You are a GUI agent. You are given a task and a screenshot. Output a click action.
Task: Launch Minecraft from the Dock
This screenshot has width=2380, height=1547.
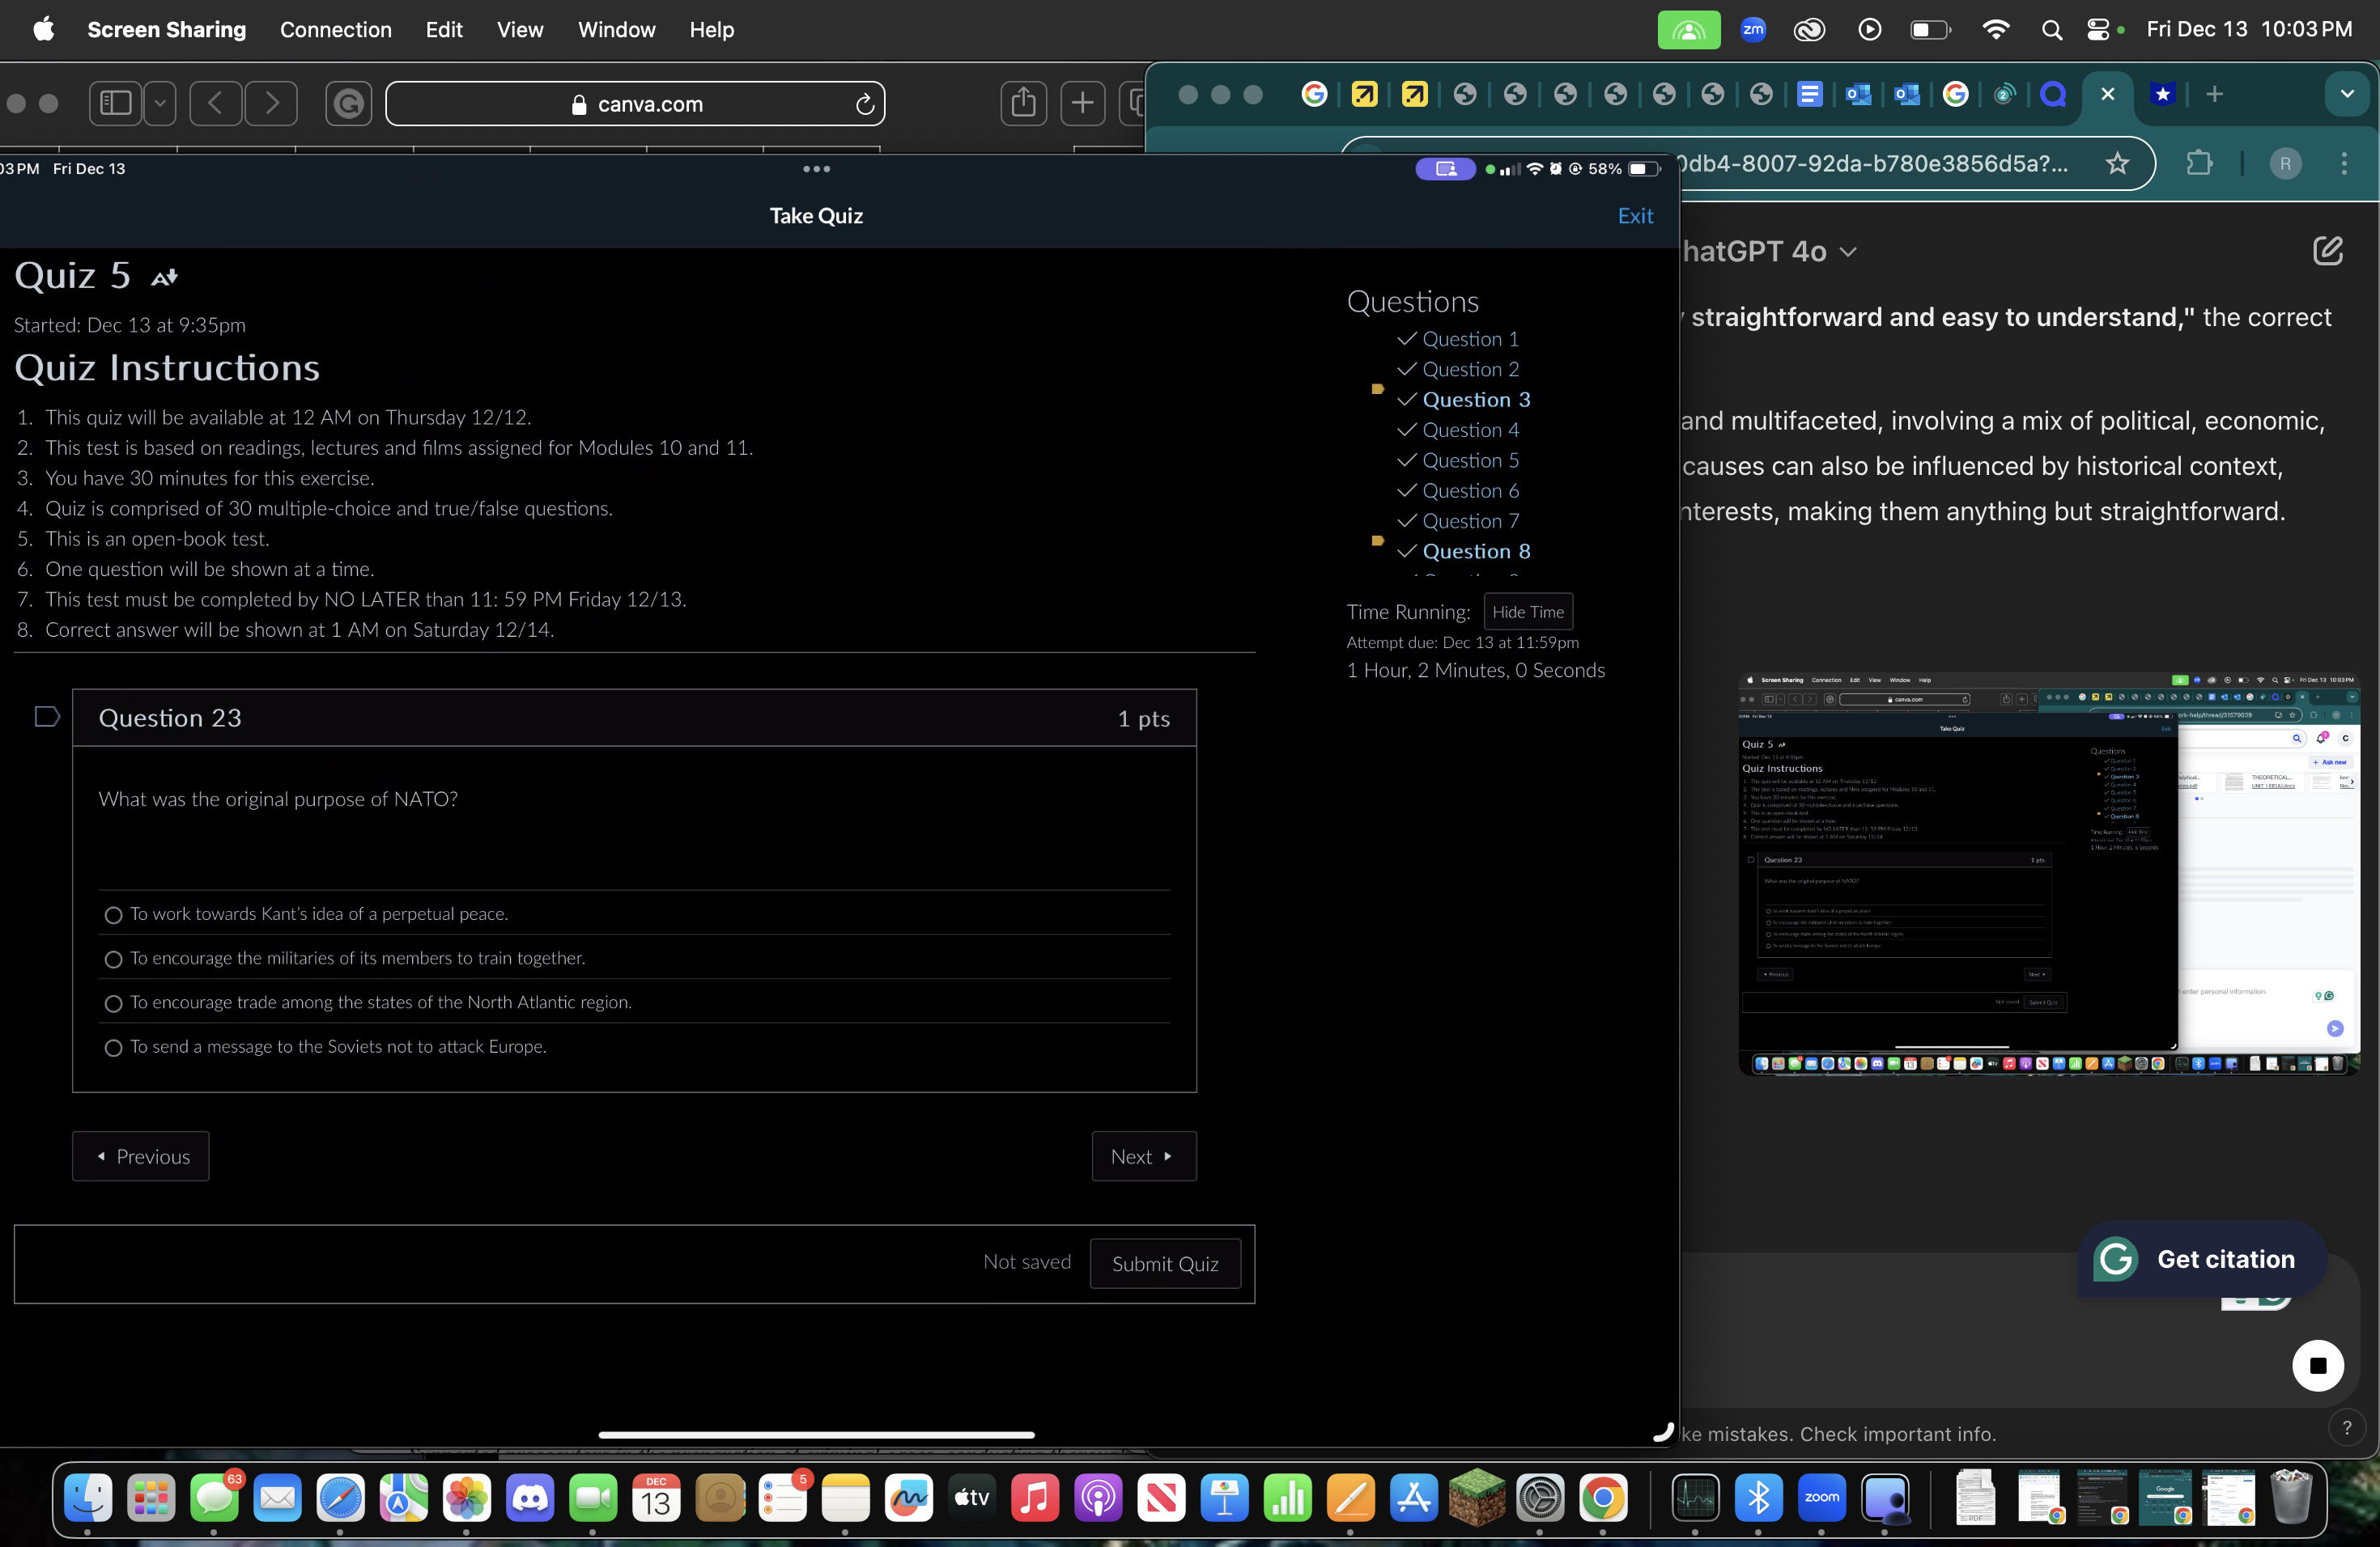(x=1477, y=1499)
